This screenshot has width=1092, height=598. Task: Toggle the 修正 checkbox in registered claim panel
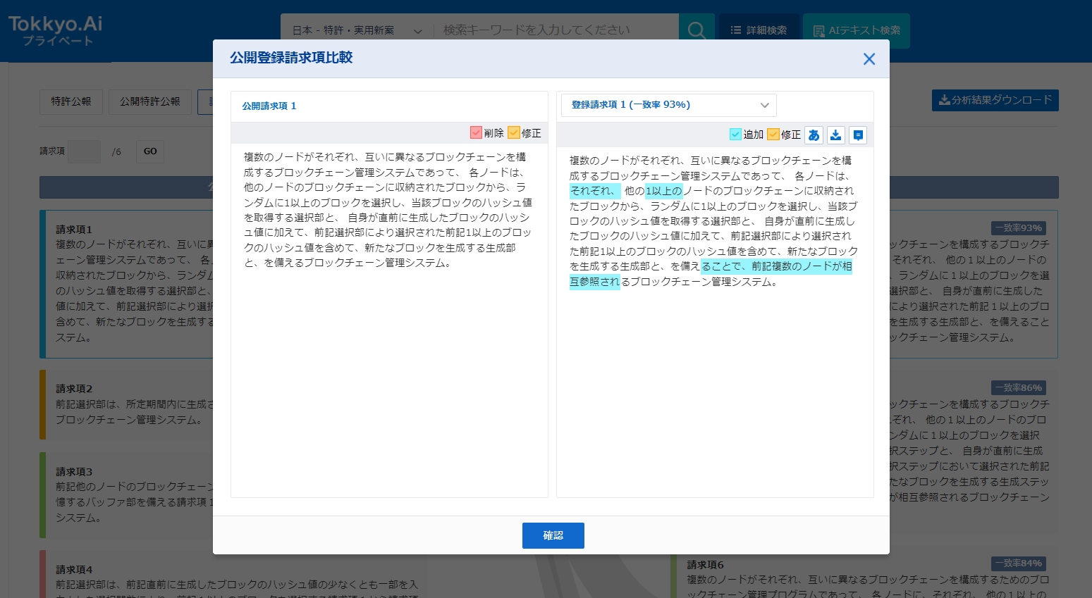coord(773,134)
